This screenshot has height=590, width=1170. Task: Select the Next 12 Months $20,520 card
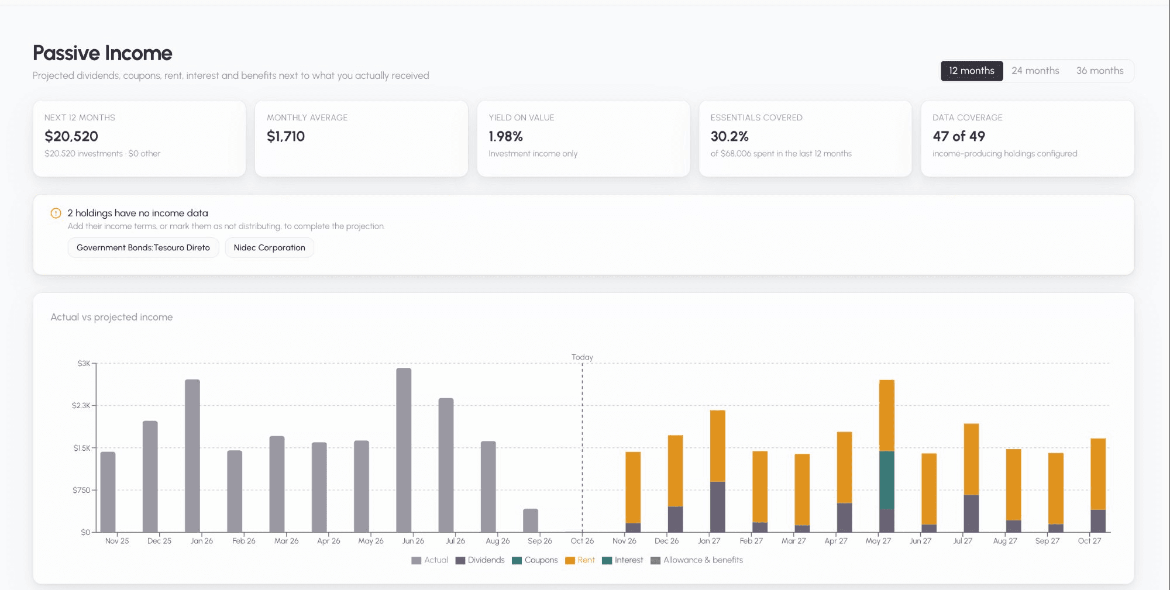pyautogui.click(x=139, y=139)
